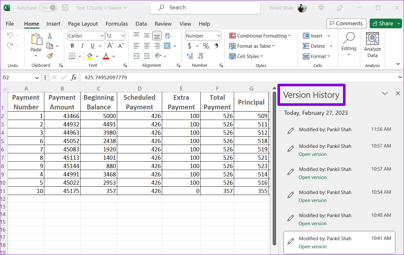The width and height of the screenshot is (404, 255).
Task: Click the Share button
Action: pos(384,23)
